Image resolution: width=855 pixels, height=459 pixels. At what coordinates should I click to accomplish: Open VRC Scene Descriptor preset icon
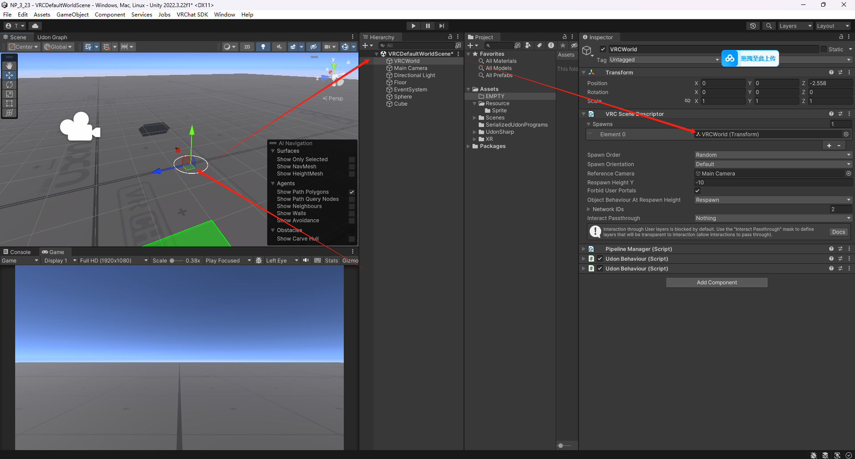[840, 114]
